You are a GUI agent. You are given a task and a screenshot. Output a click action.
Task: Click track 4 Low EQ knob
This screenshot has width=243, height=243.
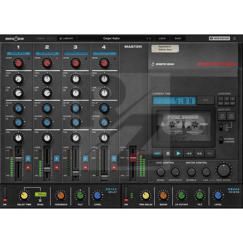[104, 93]
